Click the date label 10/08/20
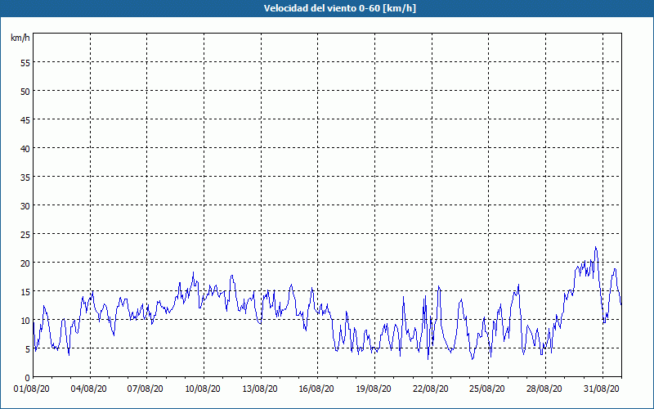654x409 pixels. (203, 389)
